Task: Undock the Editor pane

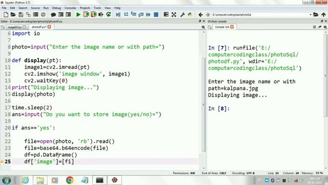Action: [200, 21]
